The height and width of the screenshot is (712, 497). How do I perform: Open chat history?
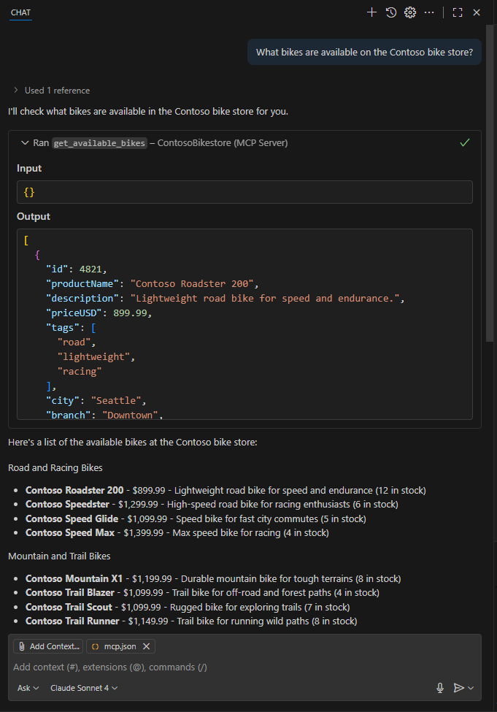[391, 12]
